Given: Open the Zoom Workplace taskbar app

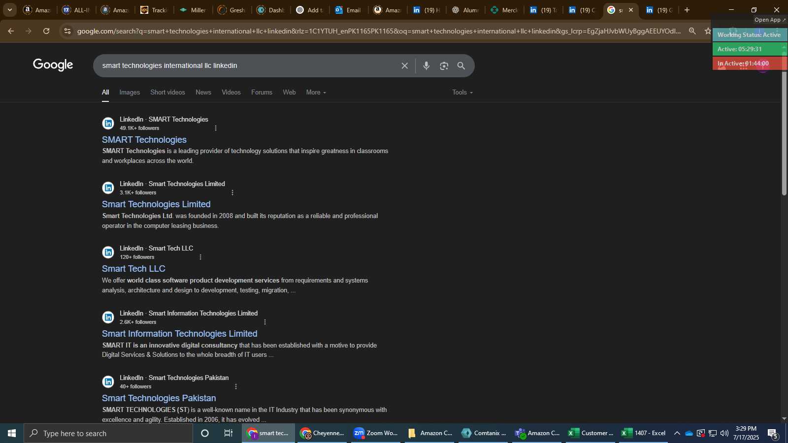Looking at the screenshot, I should click(376, 434).
